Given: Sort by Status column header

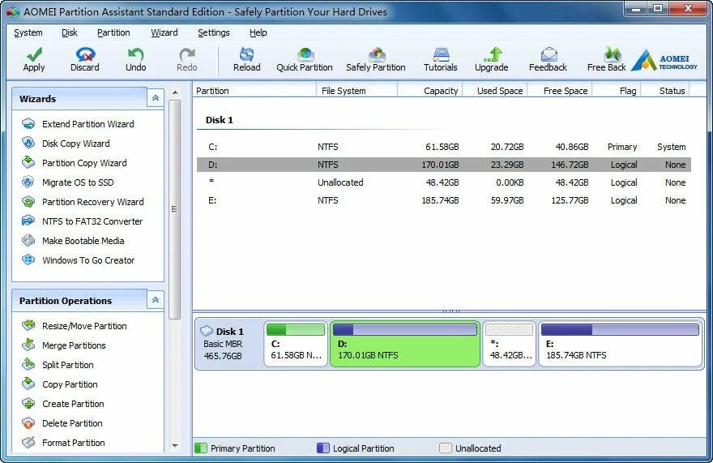Looking at the screenshot, I should coord(665,91).
